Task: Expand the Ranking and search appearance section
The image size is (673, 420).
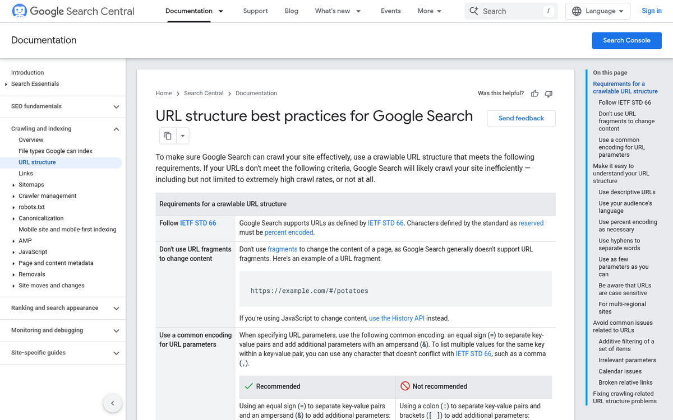Action: (x=116, y=308)
